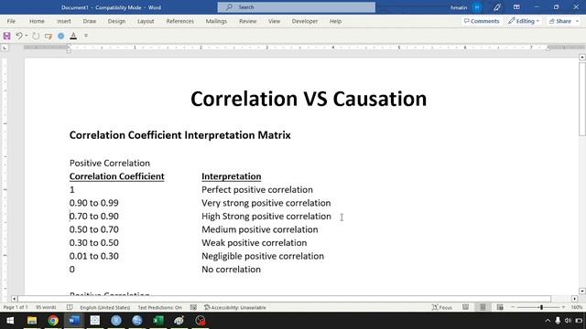Toggle Text Predictions: On

pyautogui.click(x=160, y=307)
